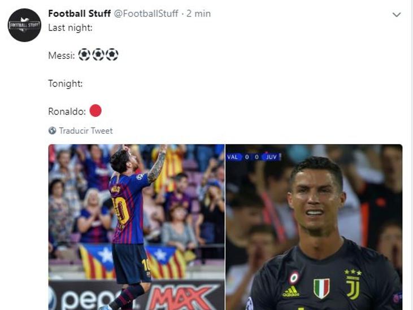Image resolution: width=413 pixels, height=310 pixels.
Task: Click the Adidas logo on the jersey
Action: click(x=291, y=291)
